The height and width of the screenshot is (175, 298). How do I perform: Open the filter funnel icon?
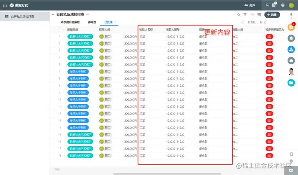[245, 14]
